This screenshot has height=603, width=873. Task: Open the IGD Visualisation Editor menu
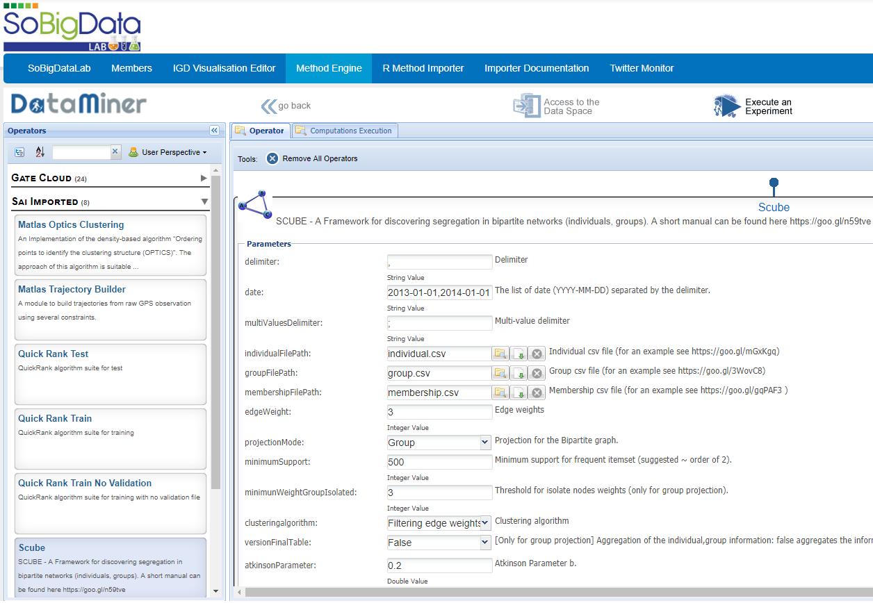(224, 68)
